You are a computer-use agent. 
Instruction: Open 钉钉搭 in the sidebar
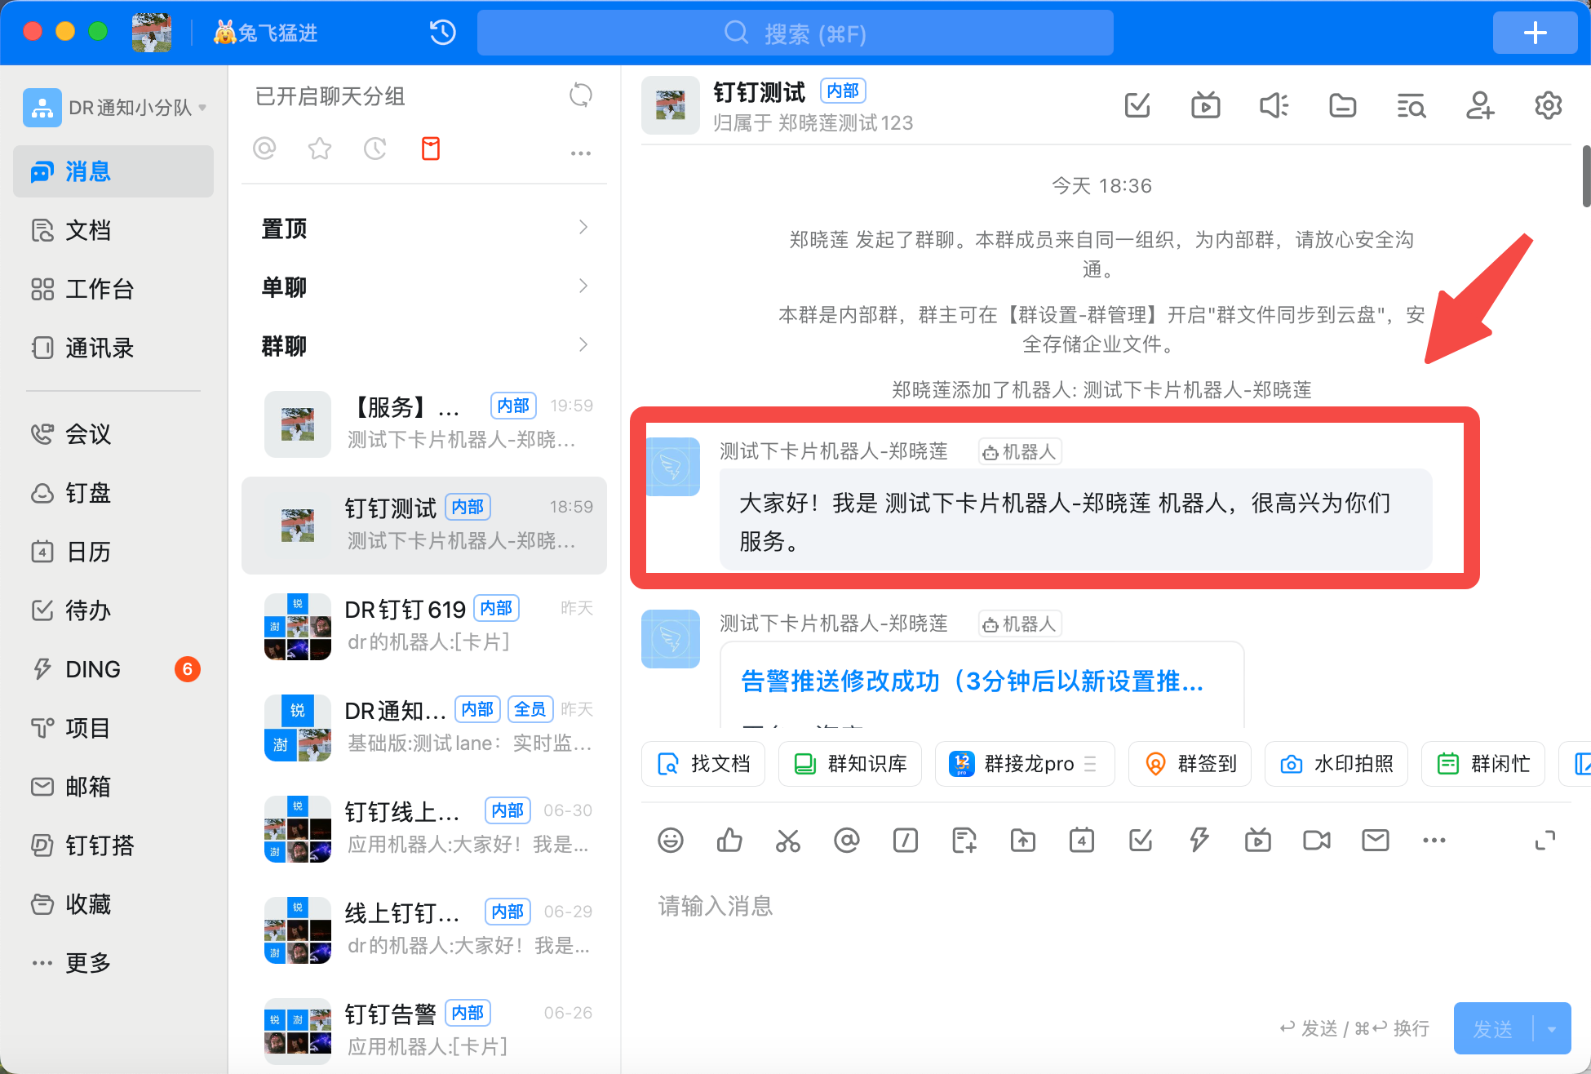point(113,845)
